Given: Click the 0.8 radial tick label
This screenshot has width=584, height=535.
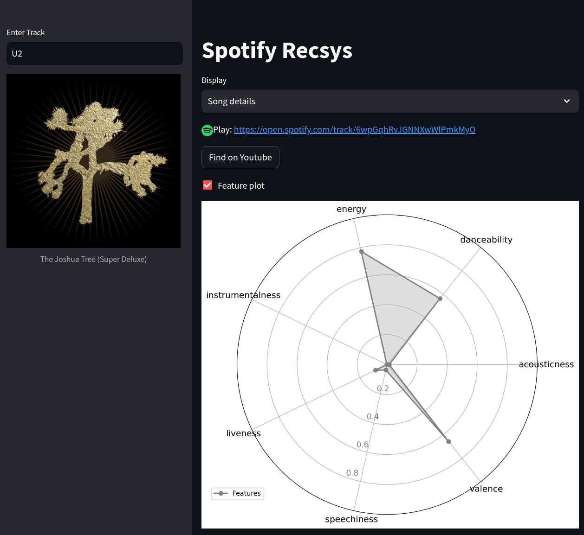Looking at the screenshot, I should (x=352, y=473).
